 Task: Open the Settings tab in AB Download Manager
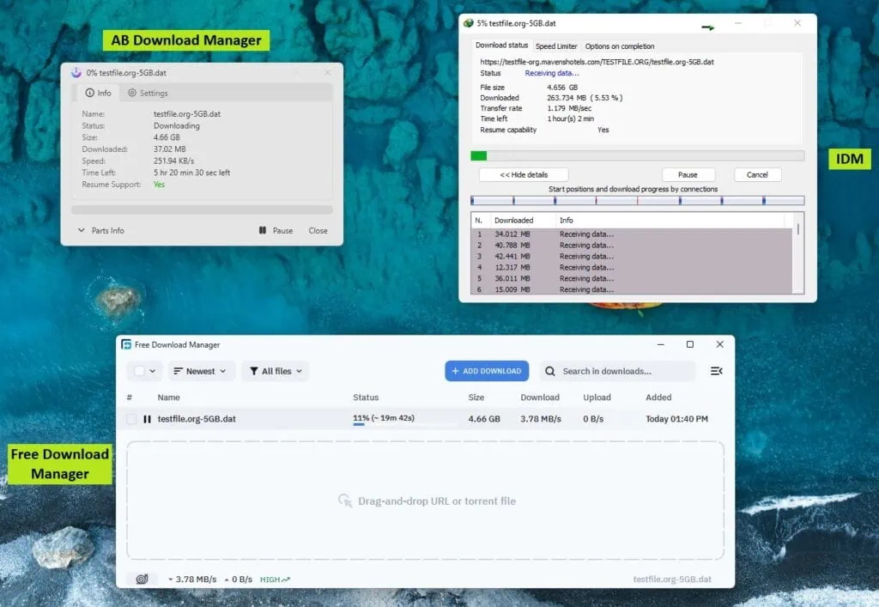(148, 93)
